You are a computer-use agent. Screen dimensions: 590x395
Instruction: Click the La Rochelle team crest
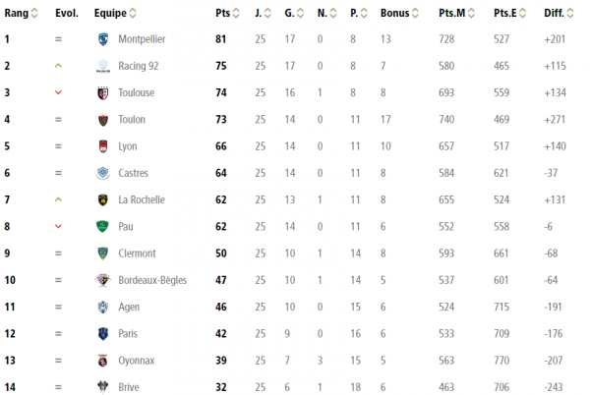102,199
